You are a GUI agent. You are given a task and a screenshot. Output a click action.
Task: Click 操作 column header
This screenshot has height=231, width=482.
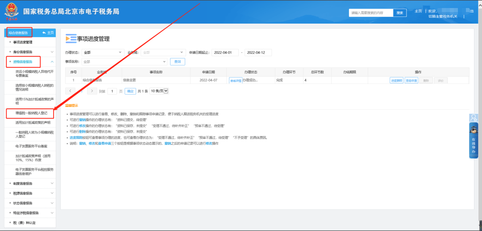tap(418, 72)
